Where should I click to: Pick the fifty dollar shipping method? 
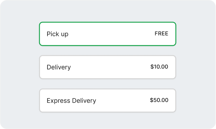click(107, 101)
